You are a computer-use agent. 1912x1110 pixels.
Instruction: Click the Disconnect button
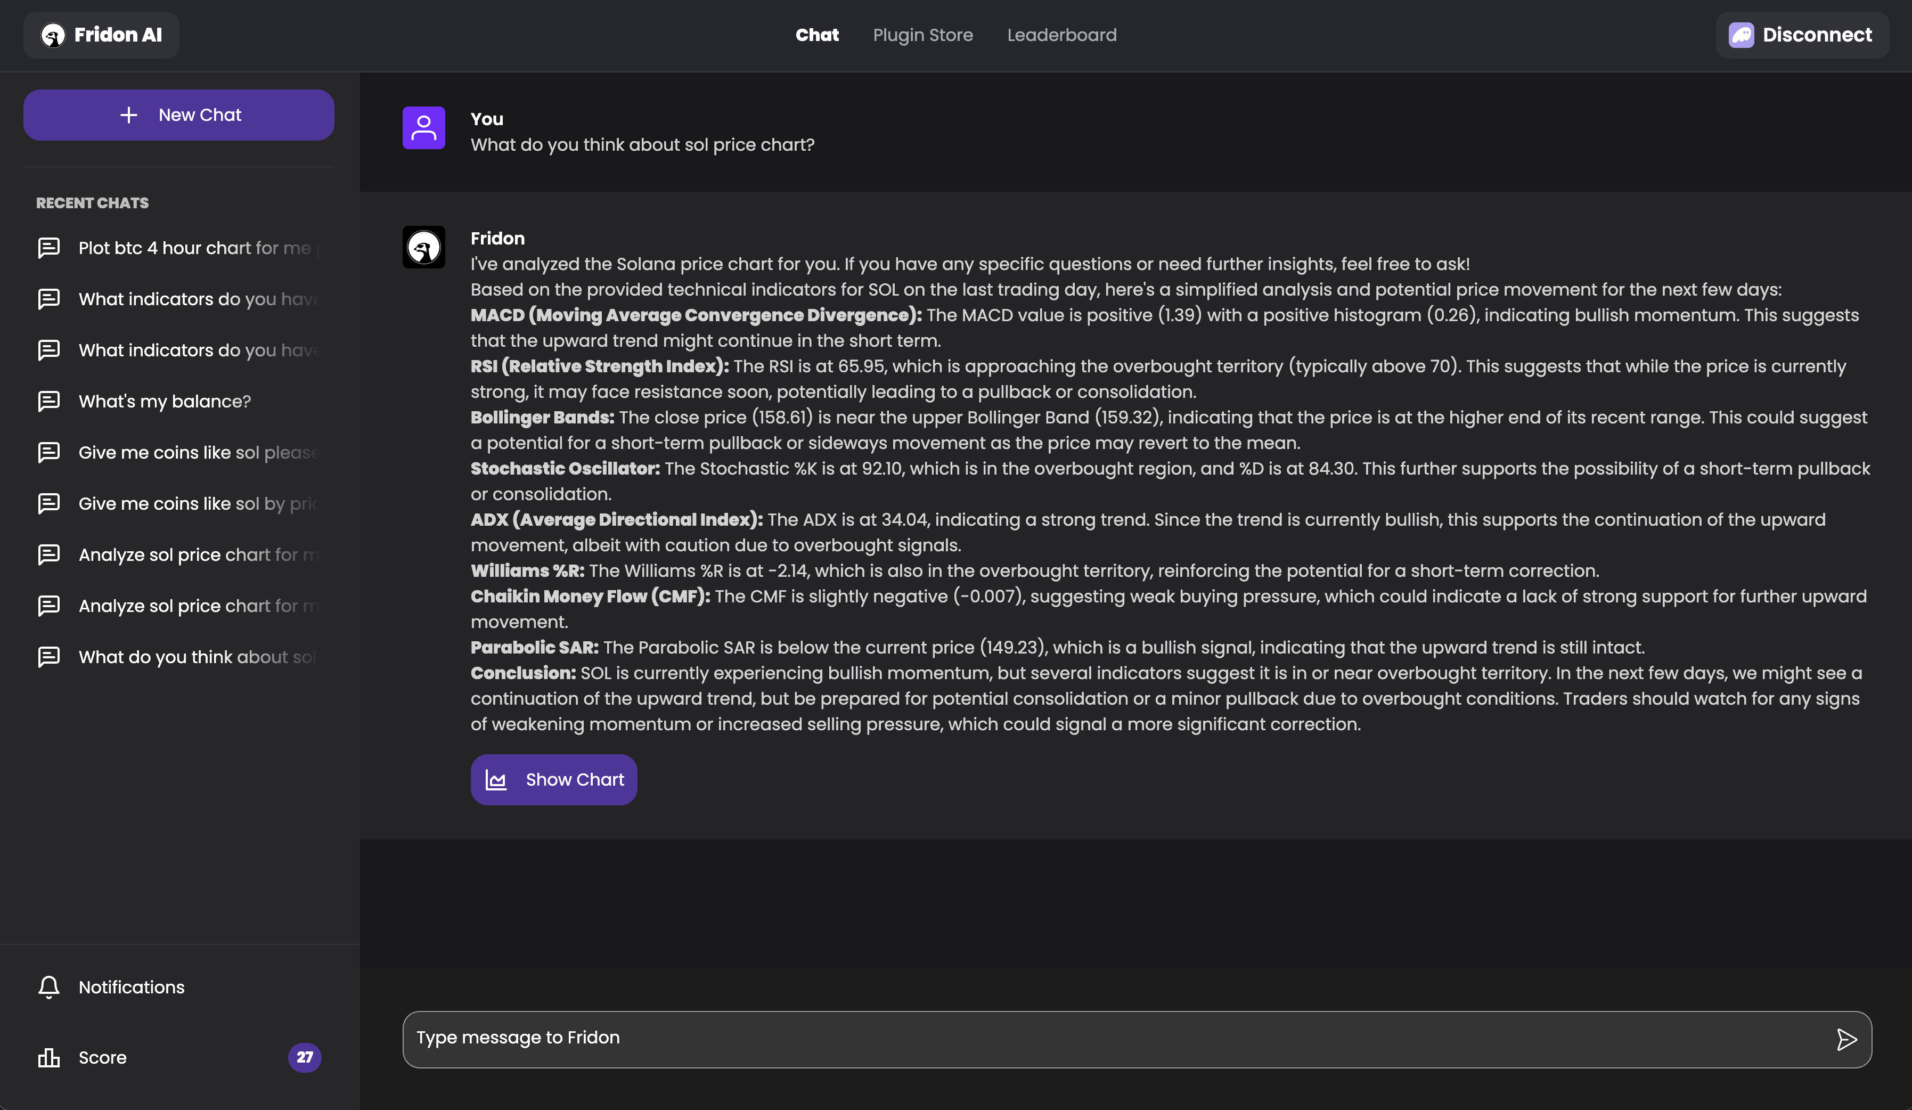point(1802,34)
